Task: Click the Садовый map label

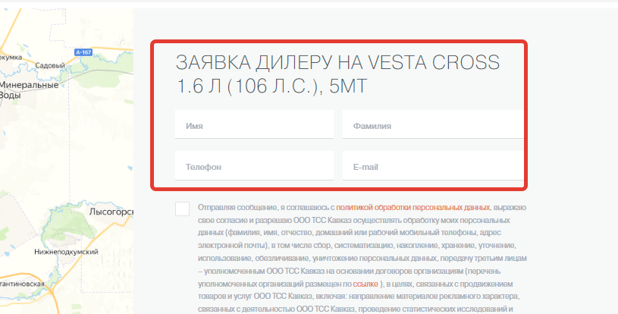Action: (50, 65)
